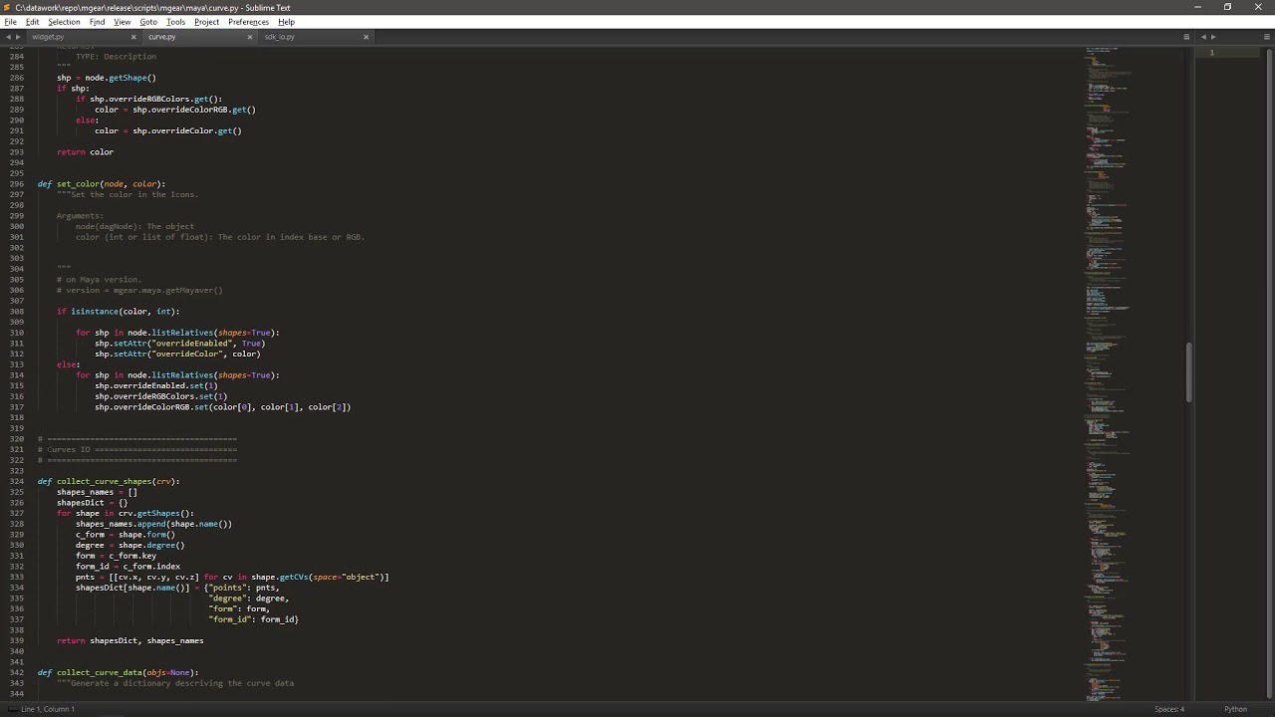Open the Preferences menu
This screenshot has height=717, width=1275.
248,22
